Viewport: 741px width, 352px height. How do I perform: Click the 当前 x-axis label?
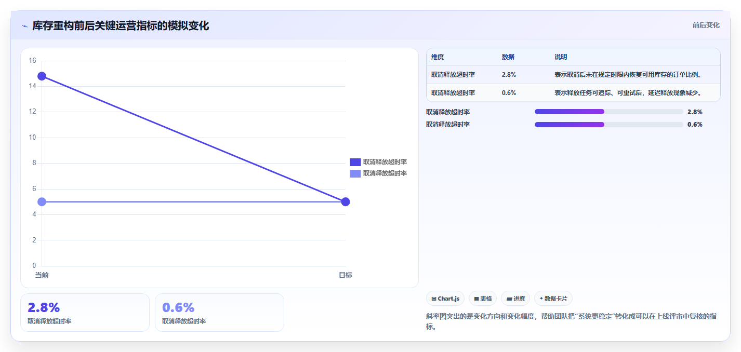42,275
